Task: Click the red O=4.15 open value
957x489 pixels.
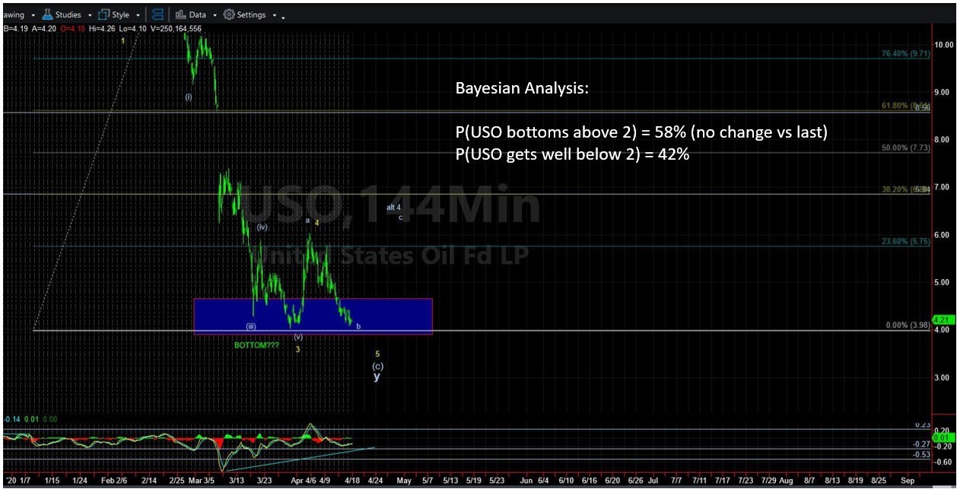Action: [x=71, y=29]
